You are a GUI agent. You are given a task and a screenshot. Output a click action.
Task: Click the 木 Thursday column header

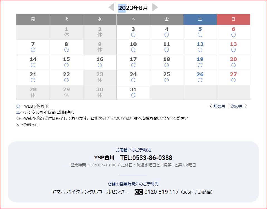click(133, 19)
